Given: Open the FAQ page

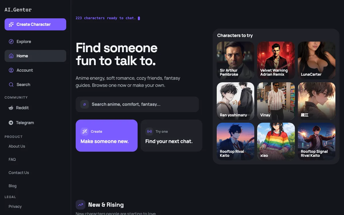Looking at the screenshot, I should point(12,159).
